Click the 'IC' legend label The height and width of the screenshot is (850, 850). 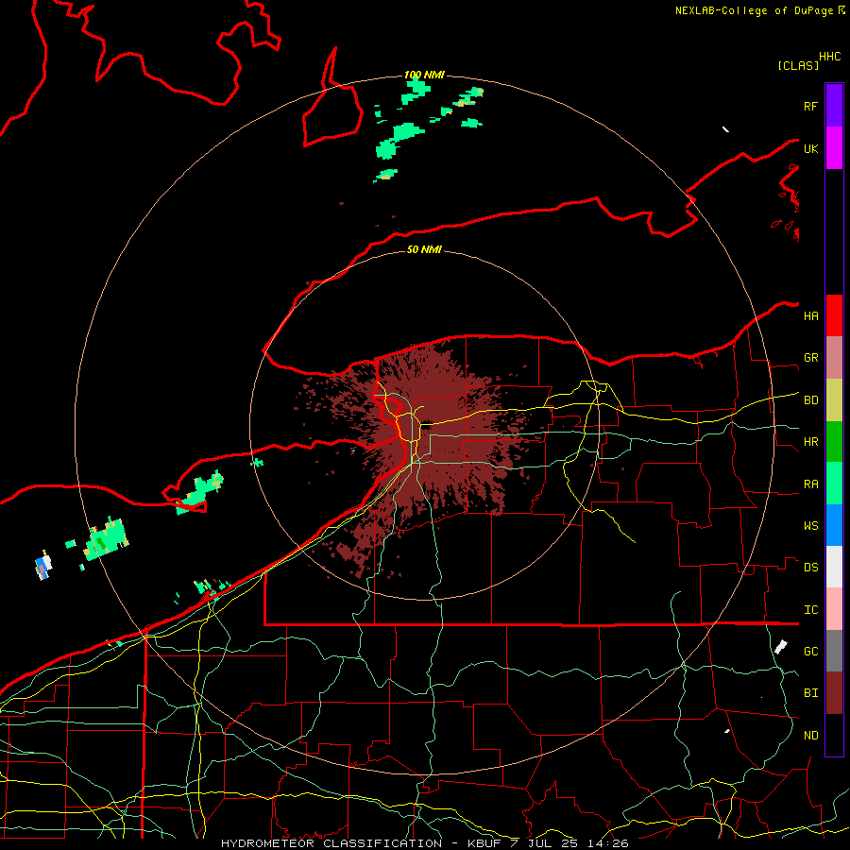point(810,610)
